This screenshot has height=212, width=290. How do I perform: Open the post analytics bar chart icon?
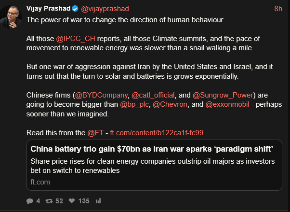tap(98, 200)
